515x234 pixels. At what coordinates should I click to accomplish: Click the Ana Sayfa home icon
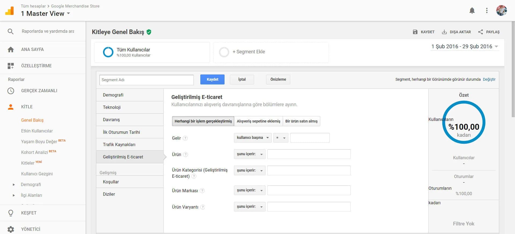coord(11,49)
